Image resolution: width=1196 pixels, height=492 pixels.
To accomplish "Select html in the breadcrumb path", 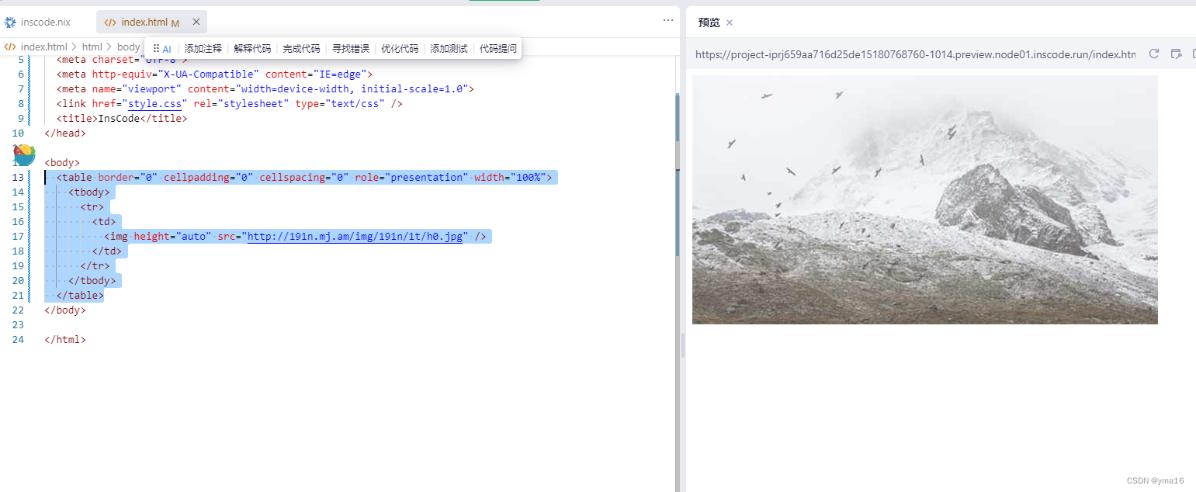I will click(x=92, y=47).
